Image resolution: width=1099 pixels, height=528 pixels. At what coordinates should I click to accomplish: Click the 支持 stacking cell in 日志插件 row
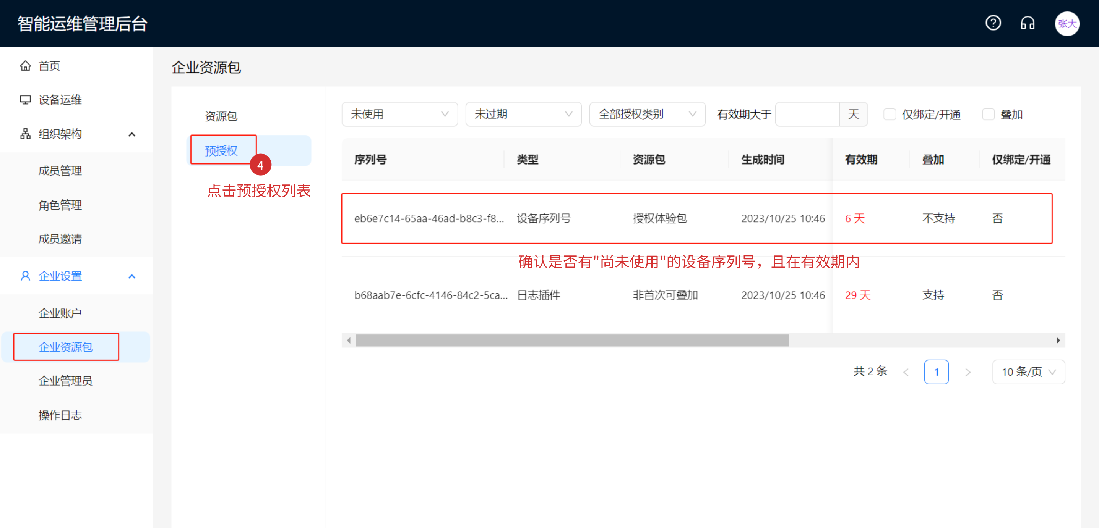[x=933, y=295]
